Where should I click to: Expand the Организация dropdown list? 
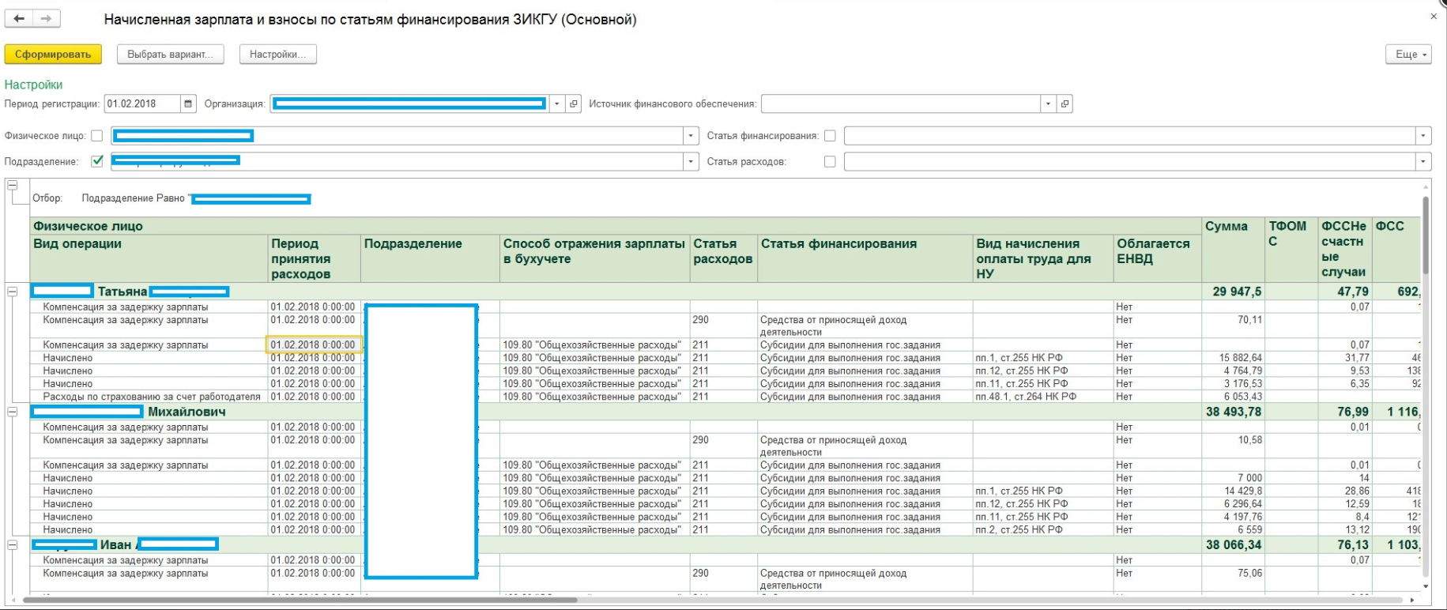[x=557, y=104]
